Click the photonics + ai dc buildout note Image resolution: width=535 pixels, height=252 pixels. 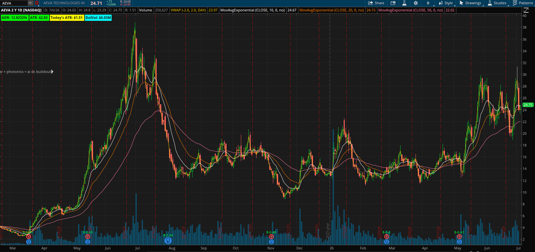click(26, 71)
